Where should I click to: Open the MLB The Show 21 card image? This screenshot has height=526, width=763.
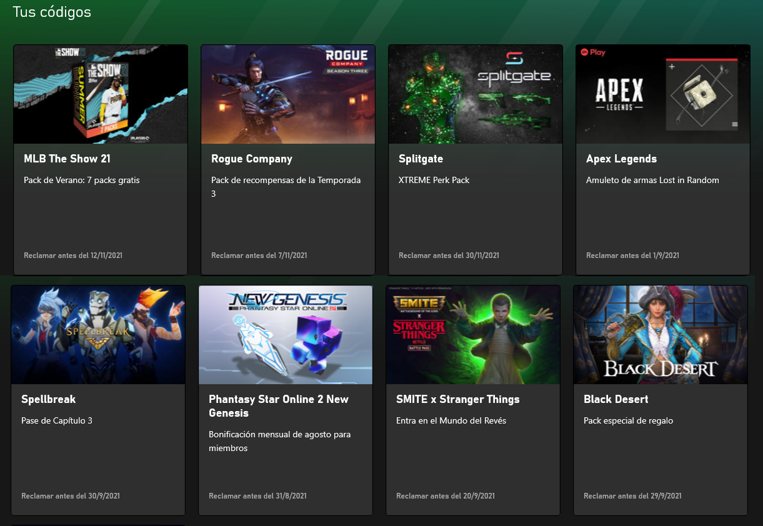[101, 94]
